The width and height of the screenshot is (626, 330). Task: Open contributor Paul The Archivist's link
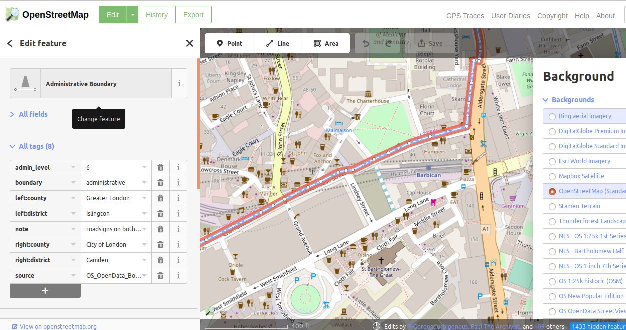click(x=495, y=326)
